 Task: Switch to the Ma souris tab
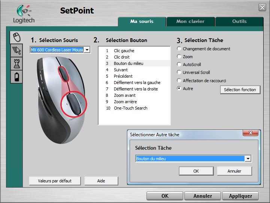[142, 21]
